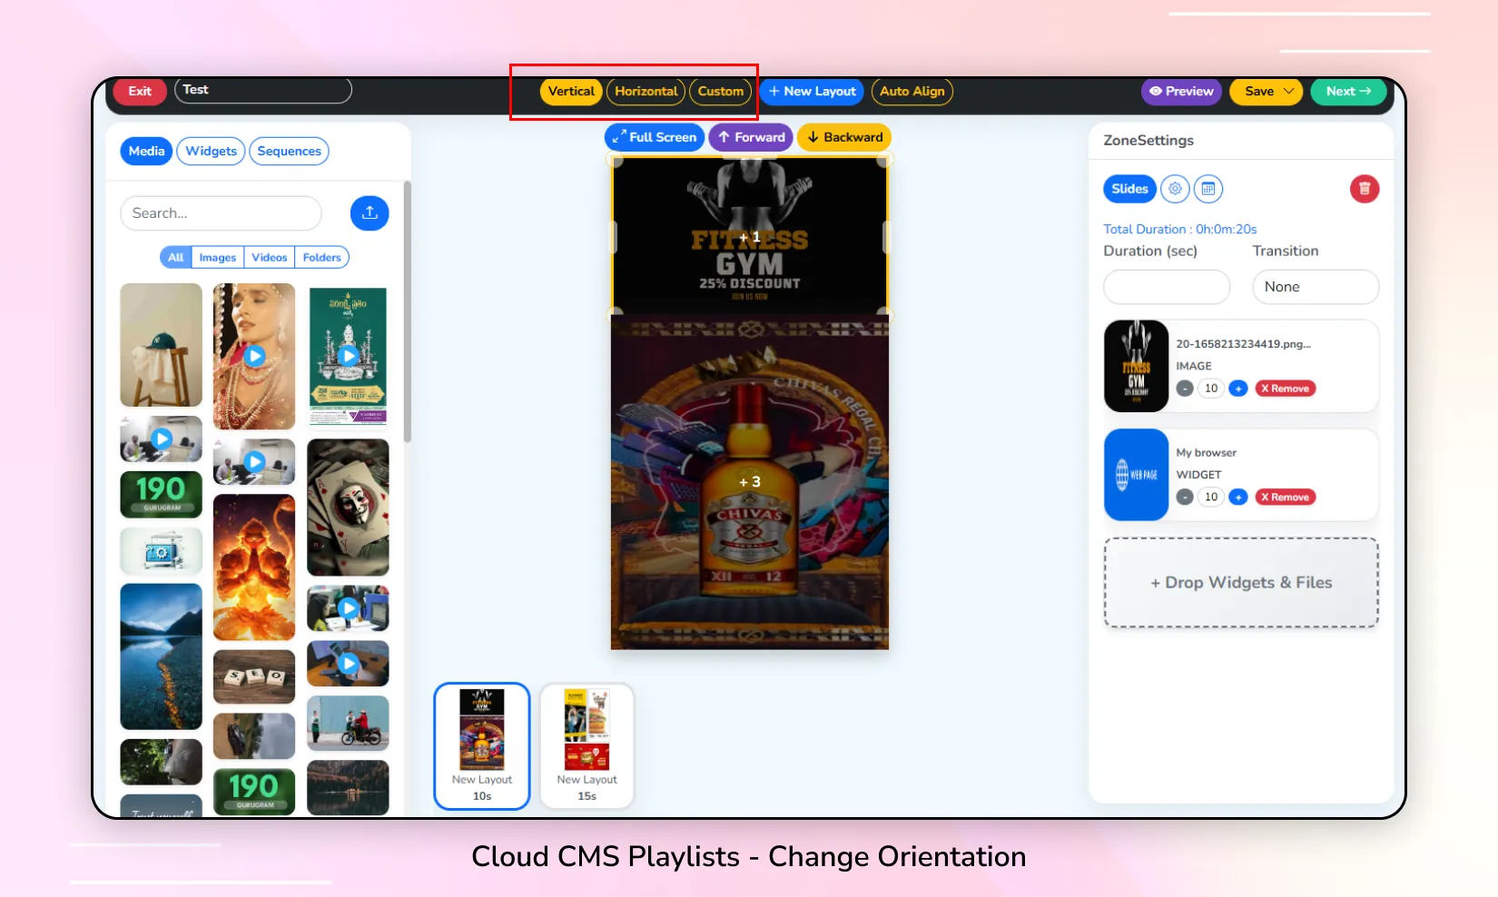This screenshot has height=897, width=1498.
Task: Open the Transition None dropdown
Action: coord(1316,287)
